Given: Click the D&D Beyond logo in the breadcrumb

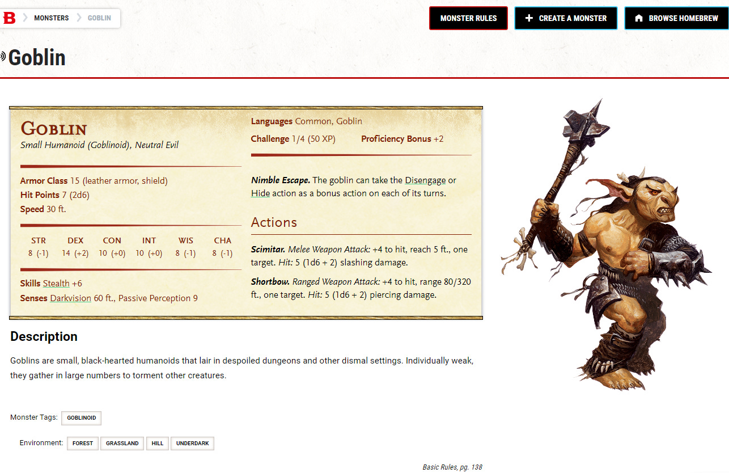Looking at the screenshot, I should [x=10, y=18].
